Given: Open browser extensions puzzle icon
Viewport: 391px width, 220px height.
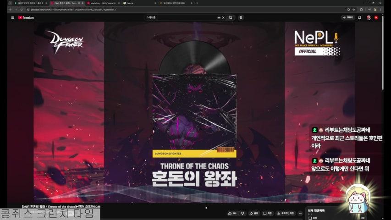Looking at the screenshot, I should [x=361, y=10].
